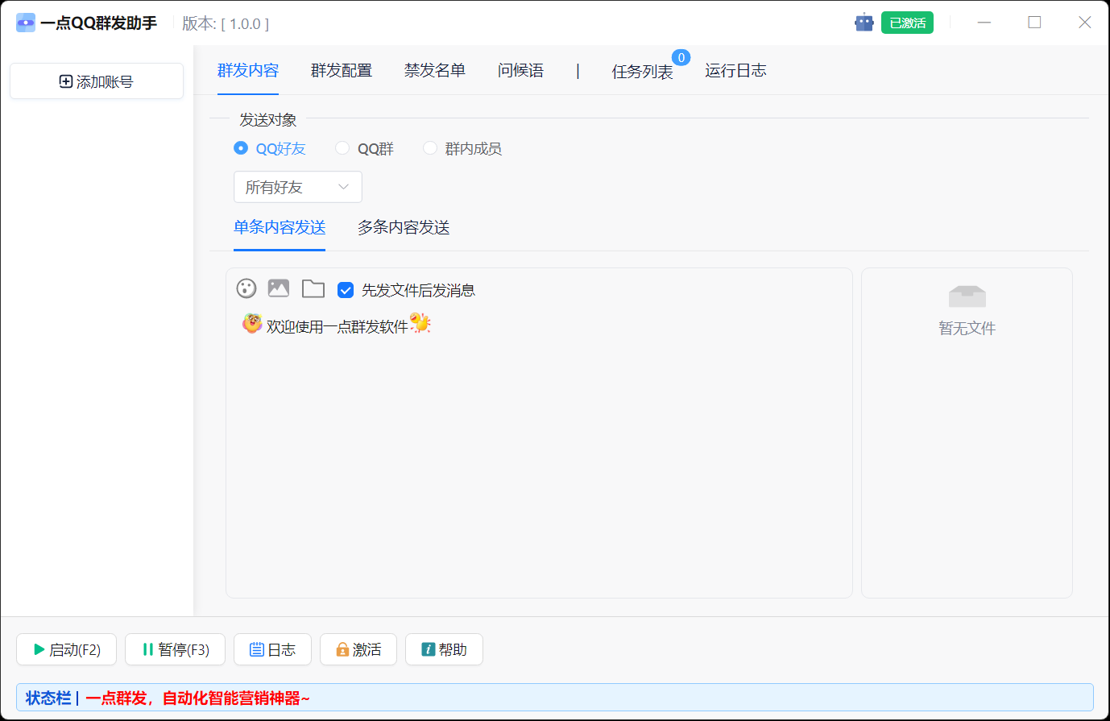Click 添加账号 to add an account
Screen dimensions: 1110x721
[96, 81]
